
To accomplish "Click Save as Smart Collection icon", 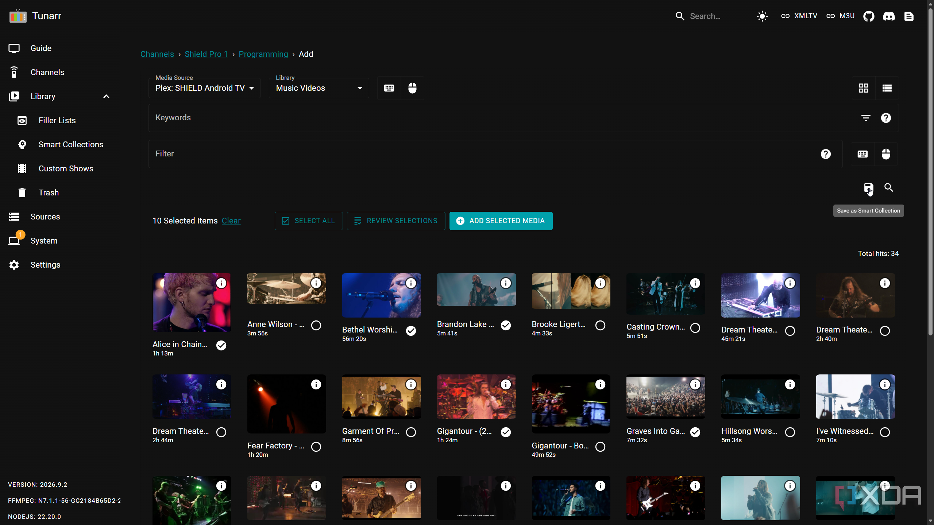I will 868,188.
